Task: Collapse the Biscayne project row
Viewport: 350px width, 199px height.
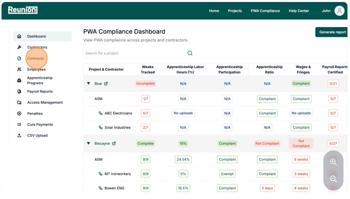Action: pyautogui.click(x=89, y=143)
